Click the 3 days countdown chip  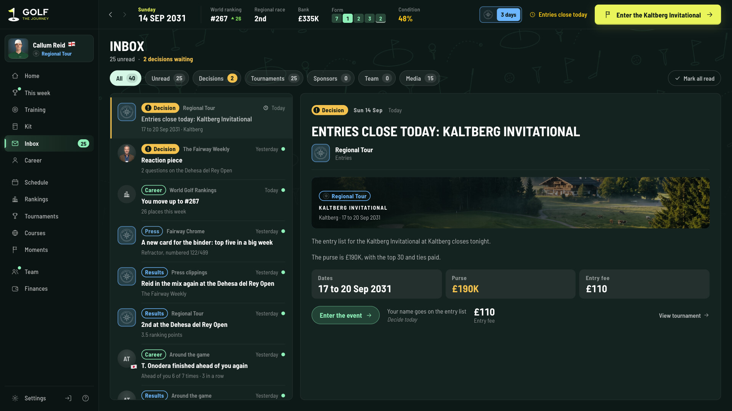click(x=501, y=15)
